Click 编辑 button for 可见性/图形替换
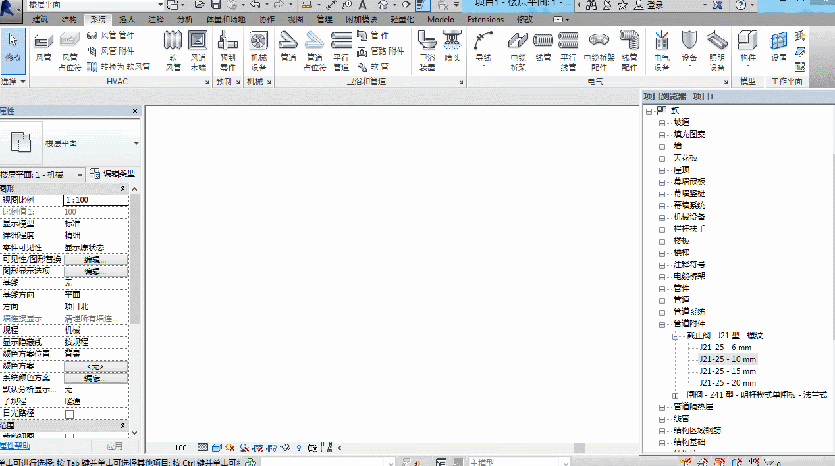Viewport: 835px width, 466px height. click(x=95, y=259)
